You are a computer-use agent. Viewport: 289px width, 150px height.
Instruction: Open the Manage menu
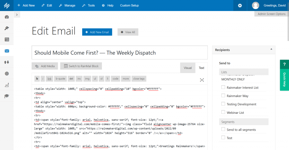pos(67,6)
